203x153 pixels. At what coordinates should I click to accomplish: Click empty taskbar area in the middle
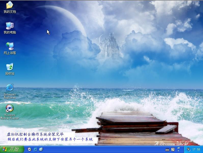[x=102, y=149]
